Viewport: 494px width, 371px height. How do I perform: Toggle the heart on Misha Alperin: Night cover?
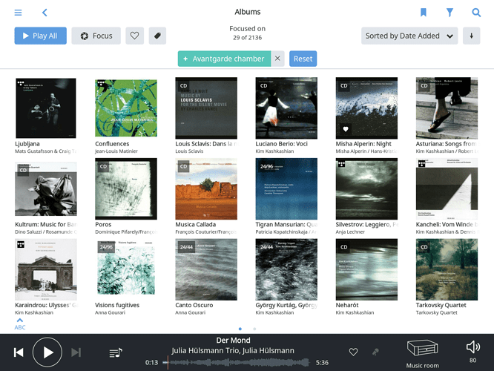coord(346,129)
